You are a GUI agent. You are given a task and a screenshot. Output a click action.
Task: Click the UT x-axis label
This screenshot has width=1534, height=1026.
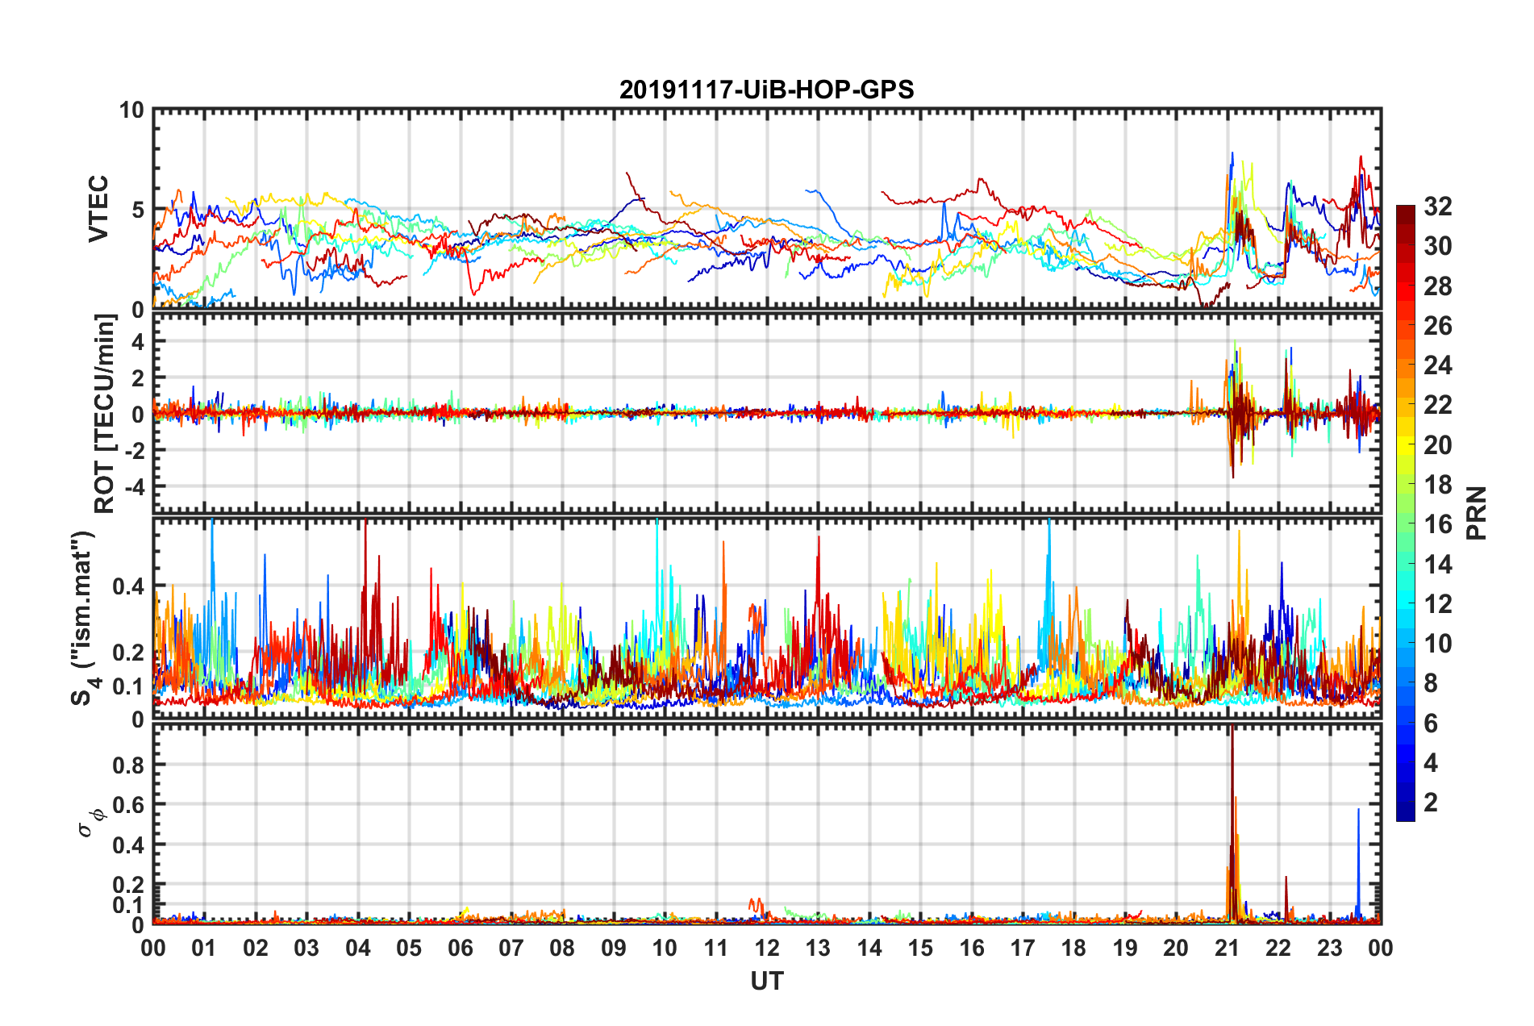click(767, 981)
